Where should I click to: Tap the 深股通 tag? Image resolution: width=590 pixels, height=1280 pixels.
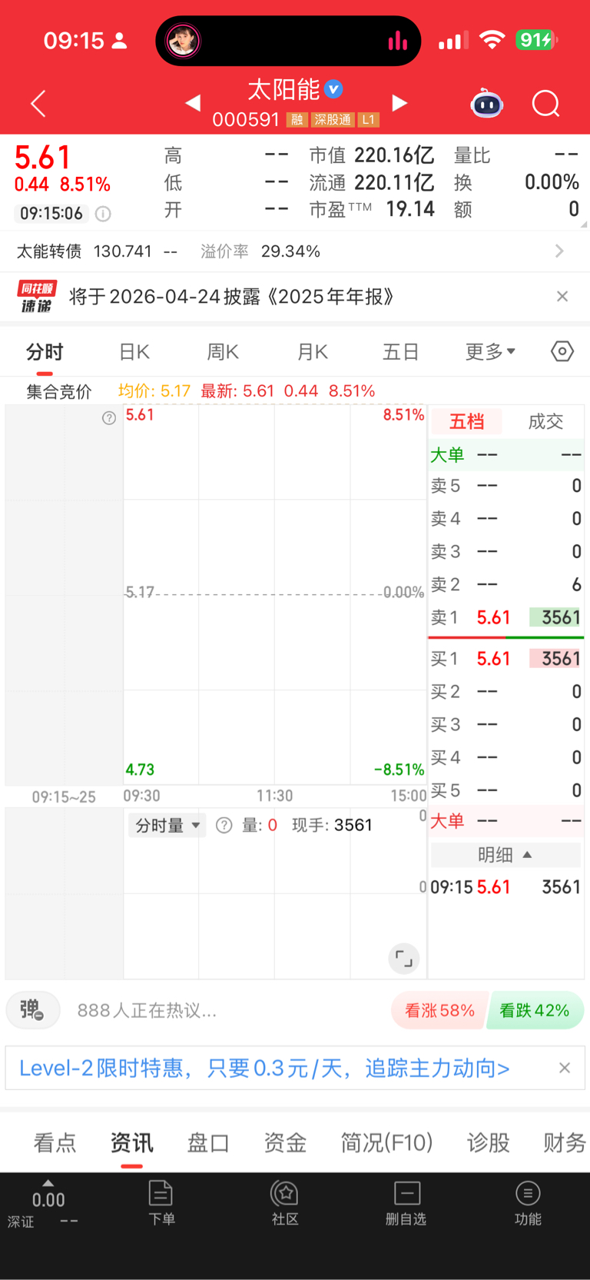(333, 120)
